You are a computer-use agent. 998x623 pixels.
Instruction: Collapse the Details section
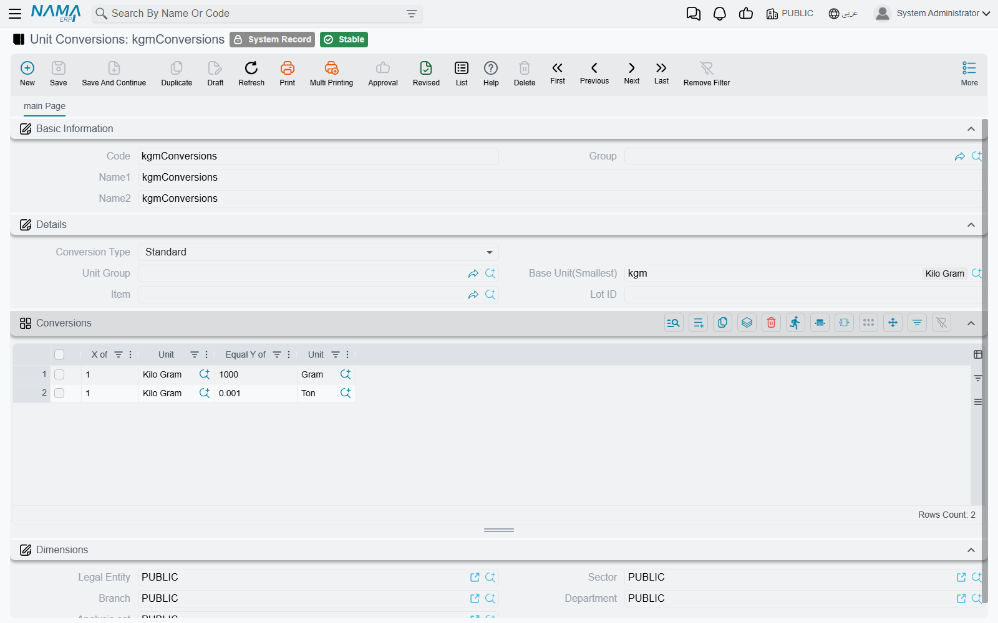(971, 225)
